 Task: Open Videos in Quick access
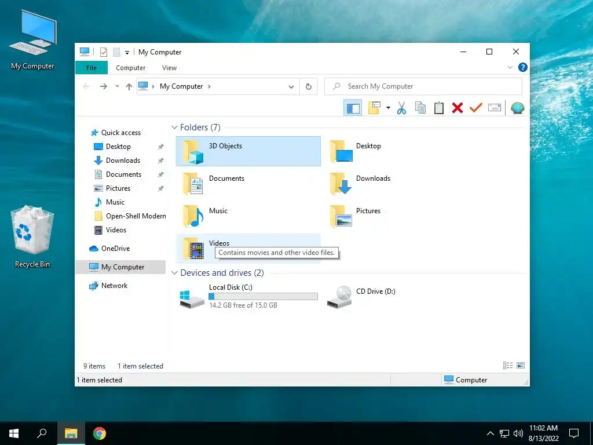pyautogui.click(x=116, y=229)
